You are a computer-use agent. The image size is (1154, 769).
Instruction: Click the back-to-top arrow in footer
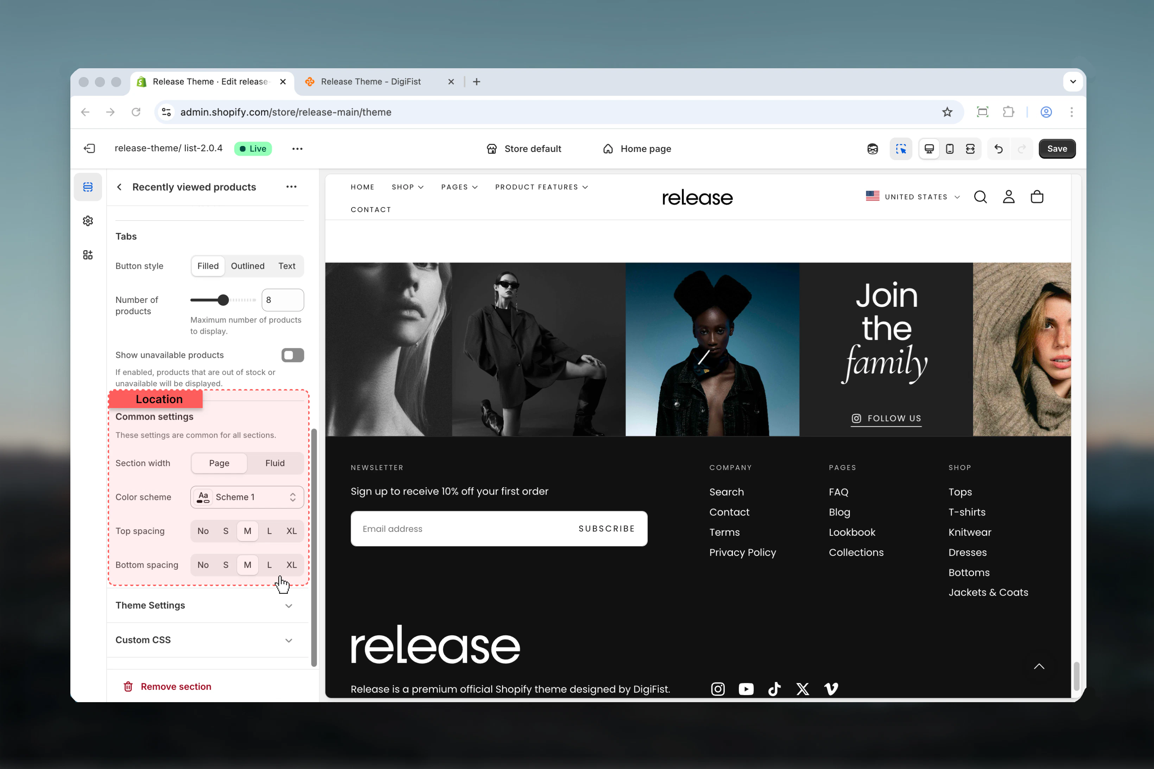1039,666
